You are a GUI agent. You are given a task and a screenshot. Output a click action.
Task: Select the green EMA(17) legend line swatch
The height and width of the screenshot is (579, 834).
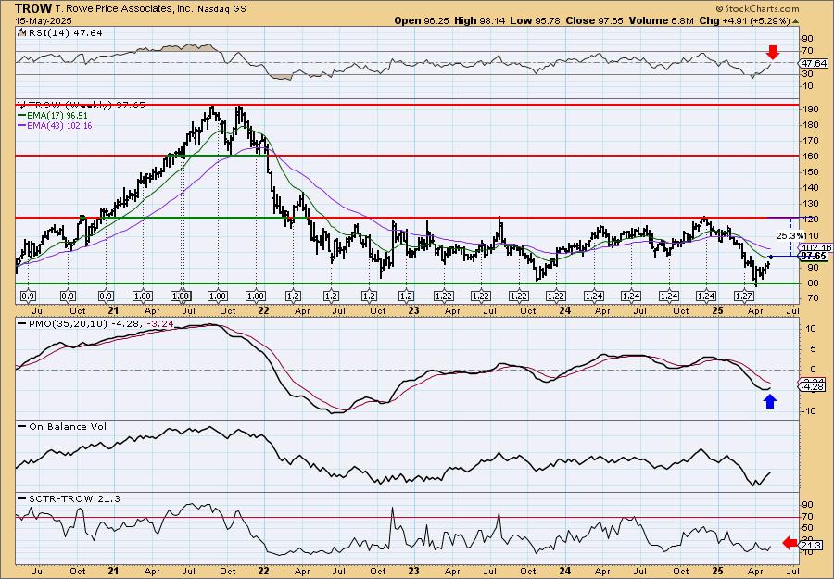point(22,116)
